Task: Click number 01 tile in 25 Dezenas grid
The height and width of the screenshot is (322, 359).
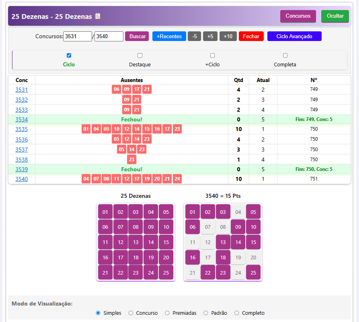Action: pos(105,212)
